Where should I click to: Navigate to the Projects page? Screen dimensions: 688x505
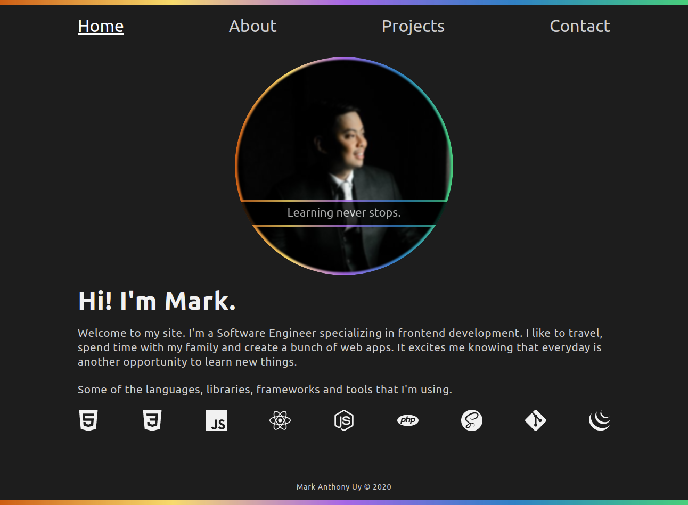[x=413, y=26]
